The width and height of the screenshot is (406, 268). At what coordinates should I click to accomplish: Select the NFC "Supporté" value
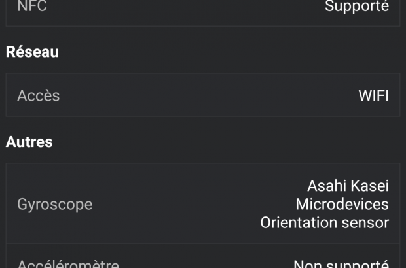[357, 7]
